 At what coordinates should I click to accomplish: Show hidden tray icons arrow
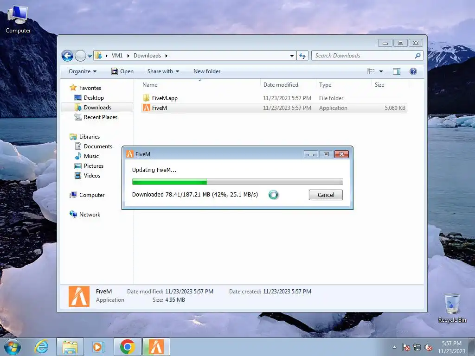pyautogui.click(x=394, y=347)
